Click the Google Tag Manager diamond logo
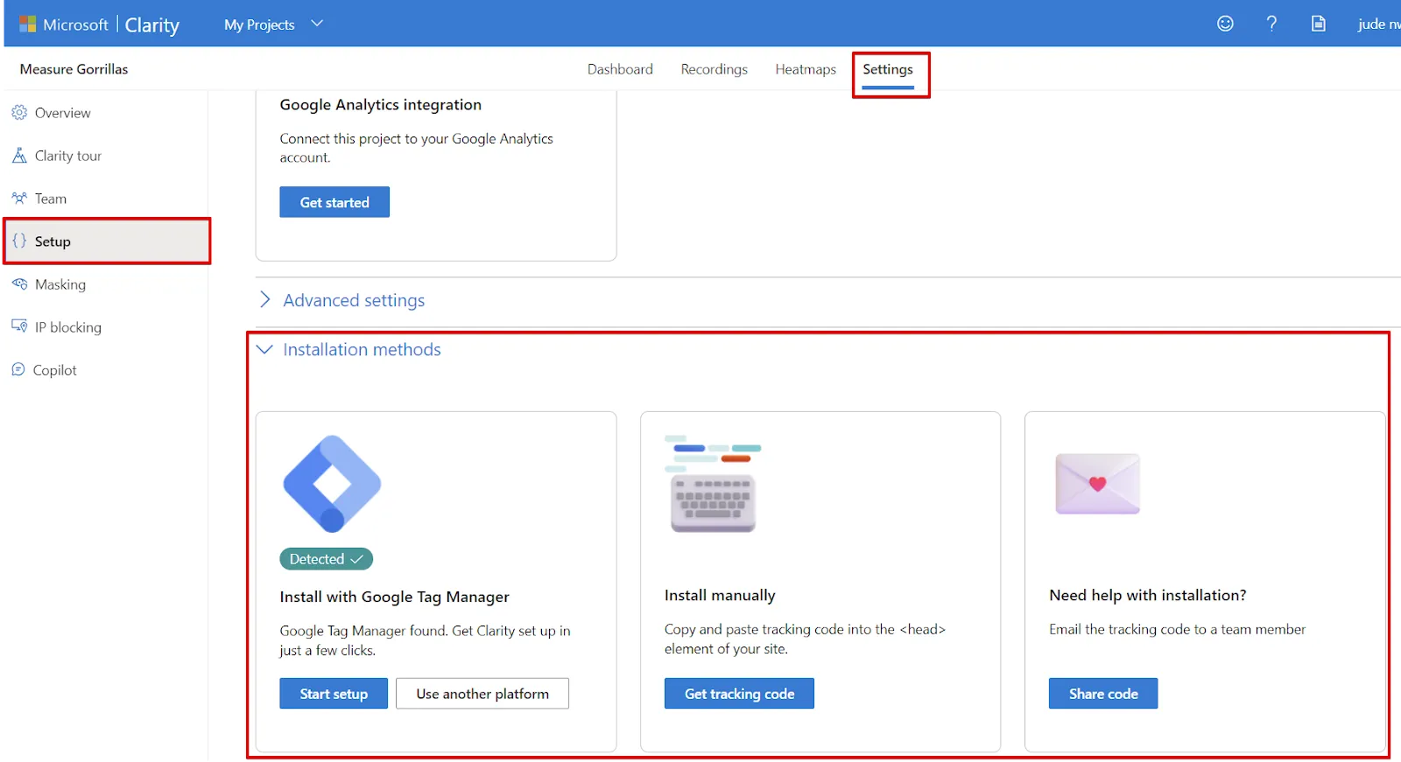Image resolution: width=1401 pixels, height=762 pixels. [332, 484]
